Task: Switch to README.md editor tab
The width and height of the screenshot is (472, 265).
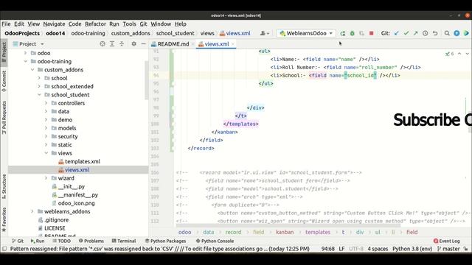Action: 173,44
